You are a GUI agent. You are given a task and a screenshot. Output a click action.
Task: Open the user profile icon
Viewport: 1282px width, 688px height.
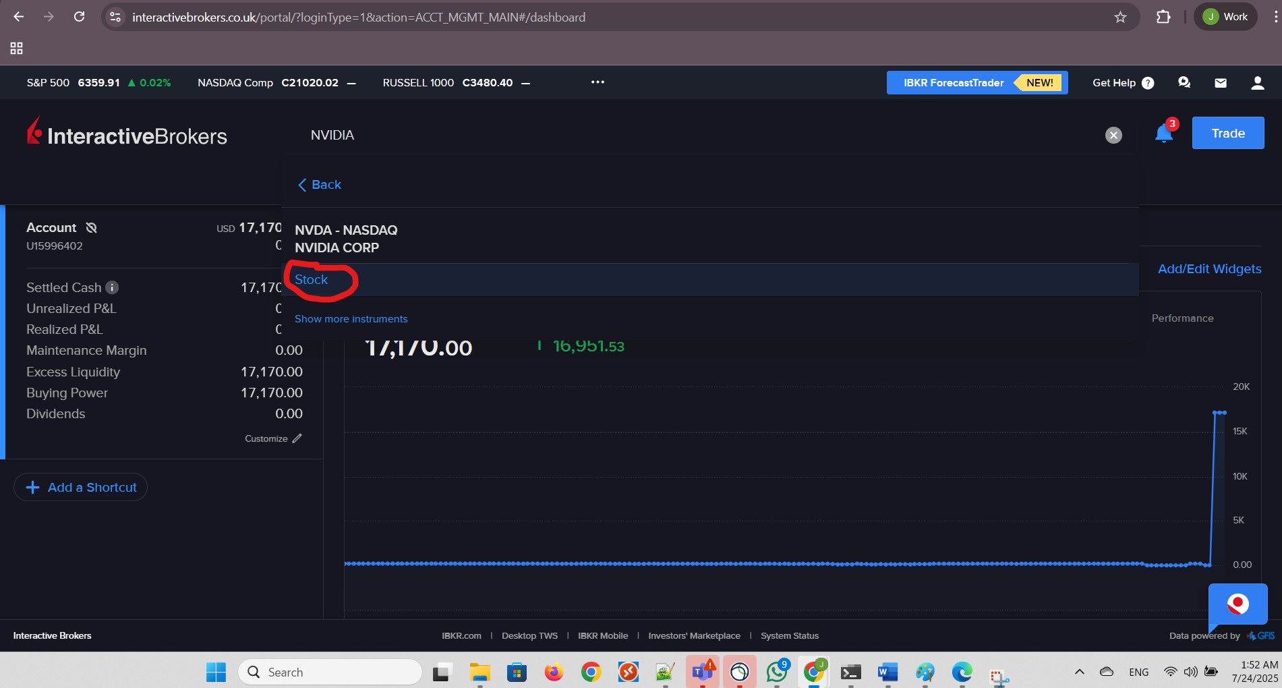(1257, 82)
